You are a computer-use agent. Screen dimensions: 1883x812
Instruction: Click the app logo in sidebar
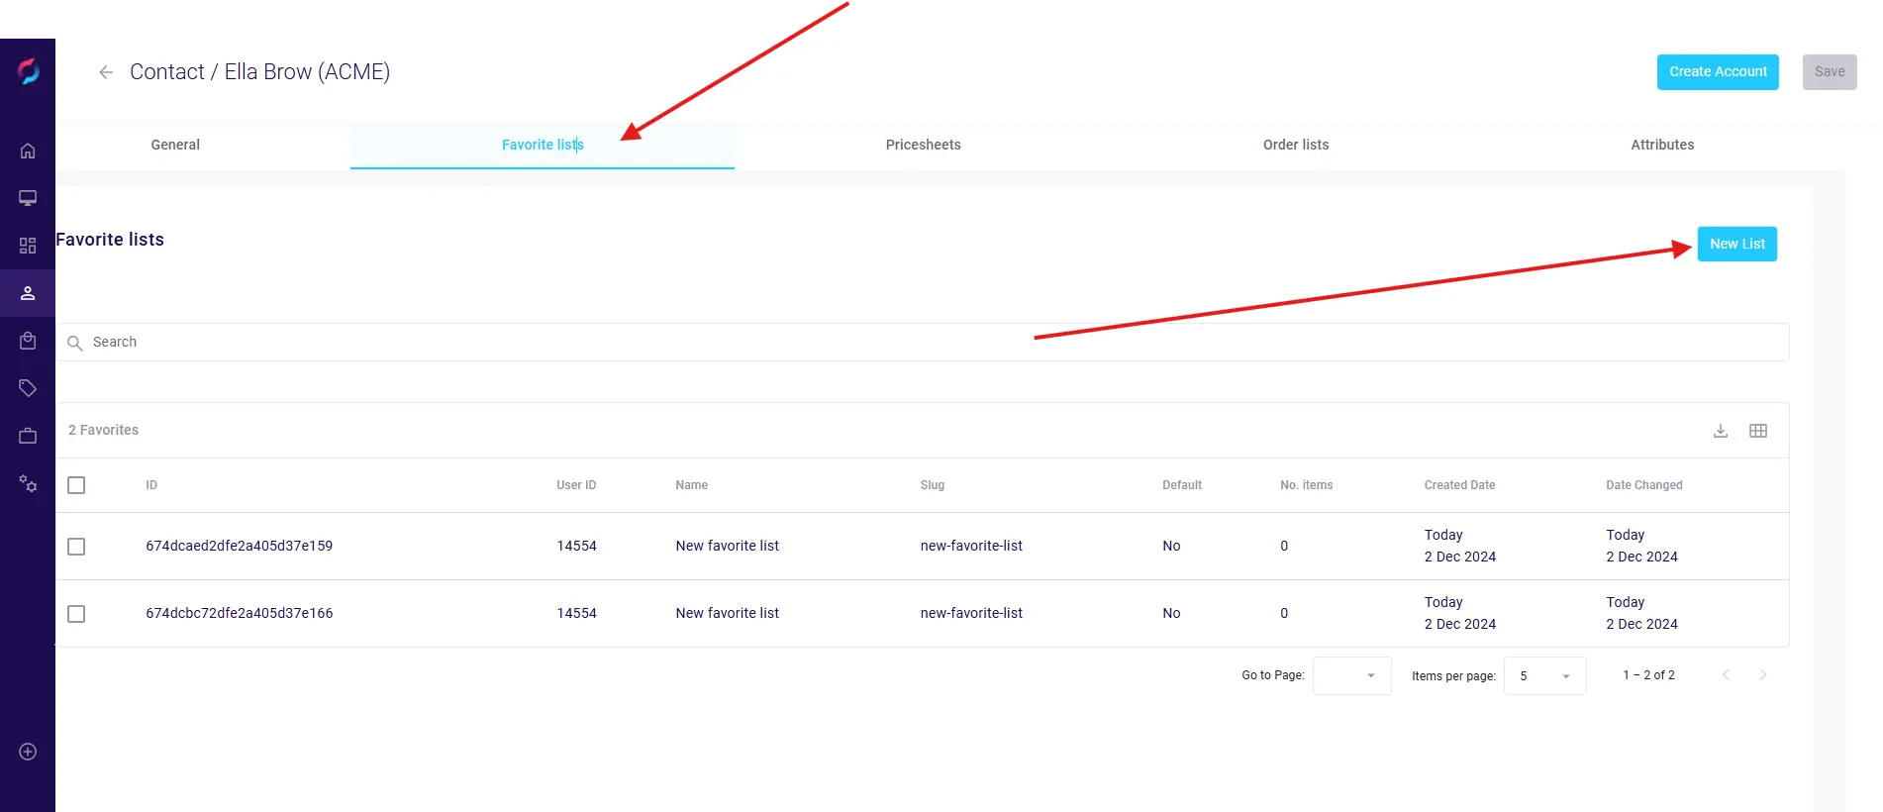pos(28,71)
